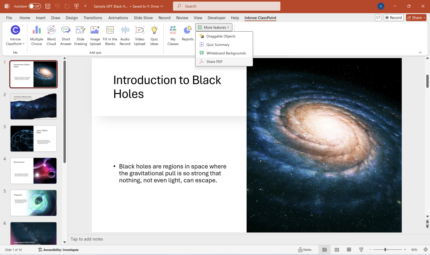The image size is (430, 255).
Task: Toggle Notes visibility in the status bar
Action: (x=305, y=249)
